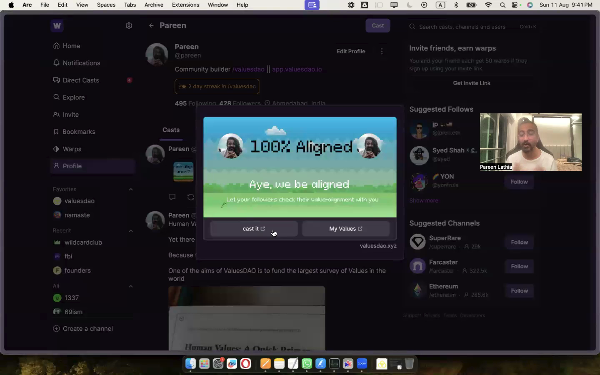Click the Warpcast W logo
600x375 pixels.
click(57, 26)
